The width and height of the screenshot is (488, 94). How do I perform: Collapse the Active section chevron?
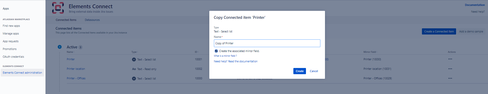click(x=60, y=47)
